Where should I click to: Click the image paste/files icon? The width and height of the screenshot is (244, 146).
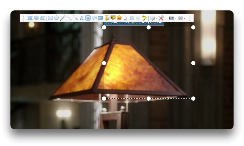tap(107, 18)
